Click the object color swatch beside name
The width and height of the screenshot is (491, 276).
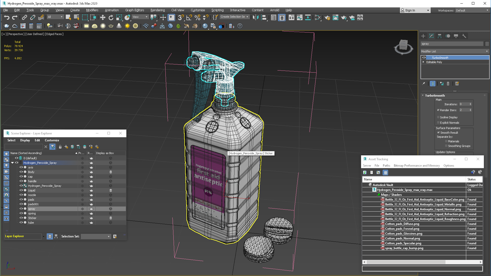487,44
